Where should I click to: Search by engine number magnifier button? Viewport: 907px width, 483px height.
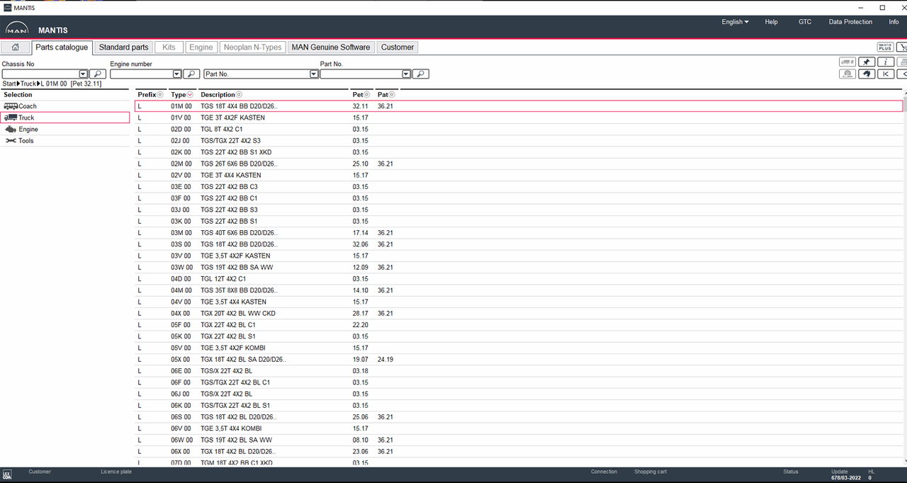coord(191,74)
